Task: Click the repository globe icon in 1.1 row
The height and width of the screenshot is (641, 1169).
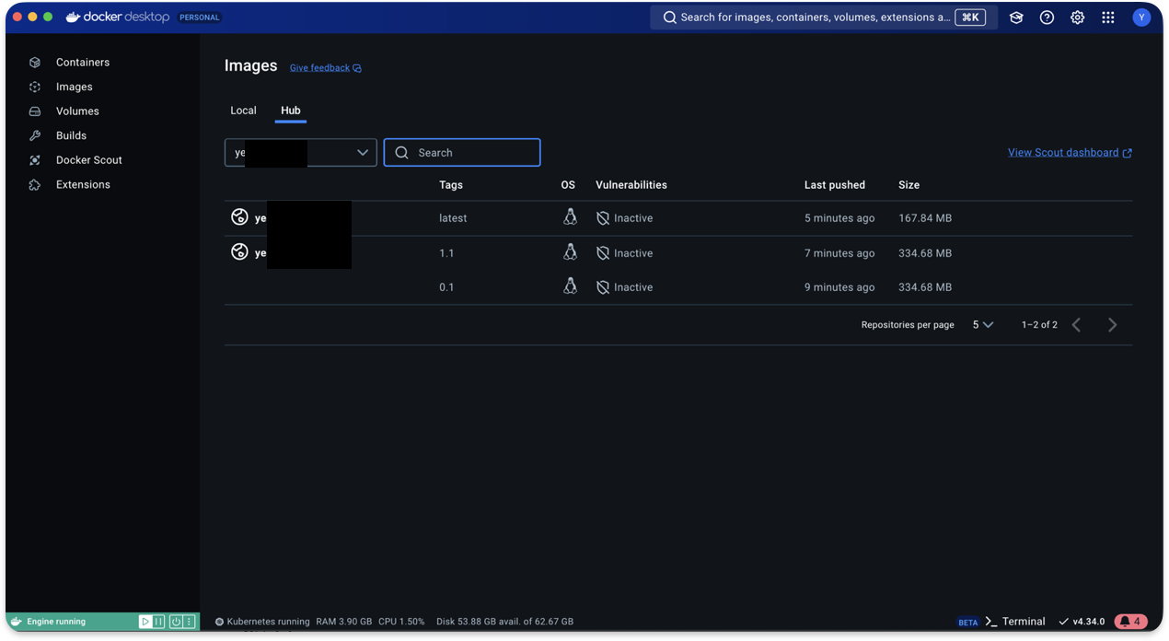Action: (x=239, y=251)
